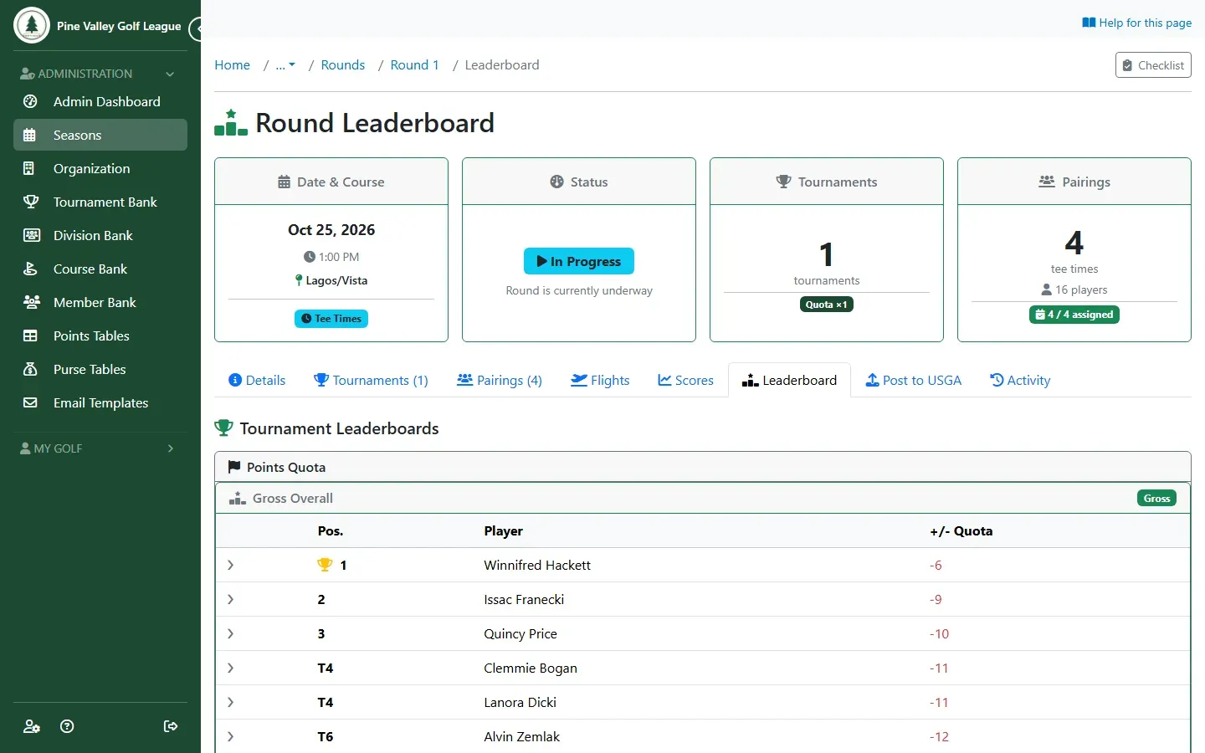1205x753 pixels.
Task: Click the help question mark icon in sidebar
Action: click(68, 726)
